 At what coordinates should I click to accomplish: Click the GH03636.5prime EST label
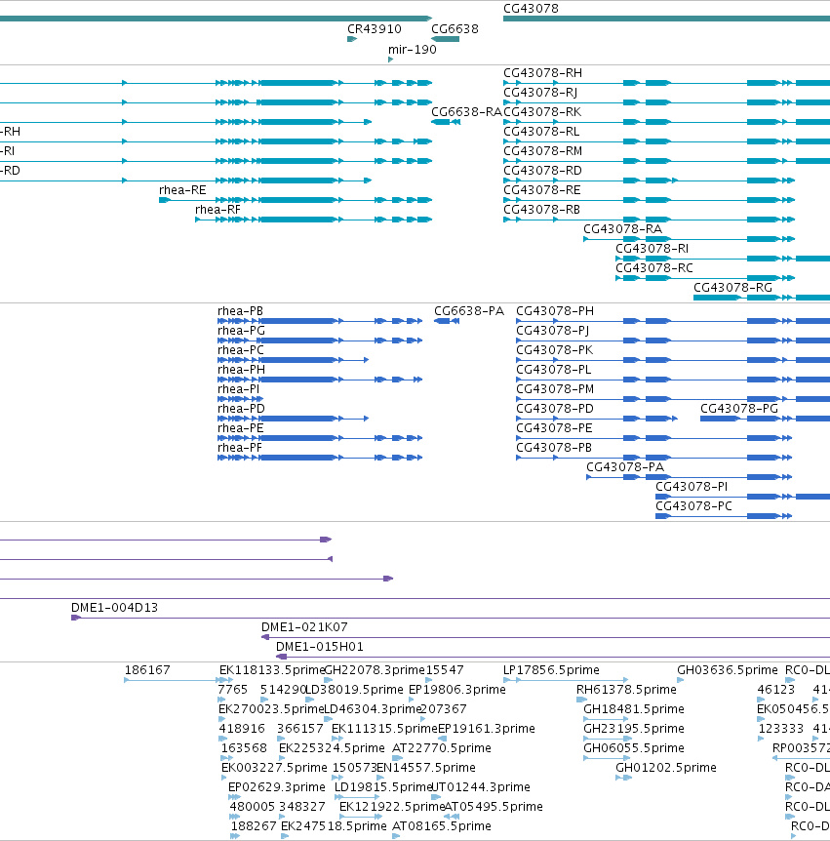tap(728, 670)
